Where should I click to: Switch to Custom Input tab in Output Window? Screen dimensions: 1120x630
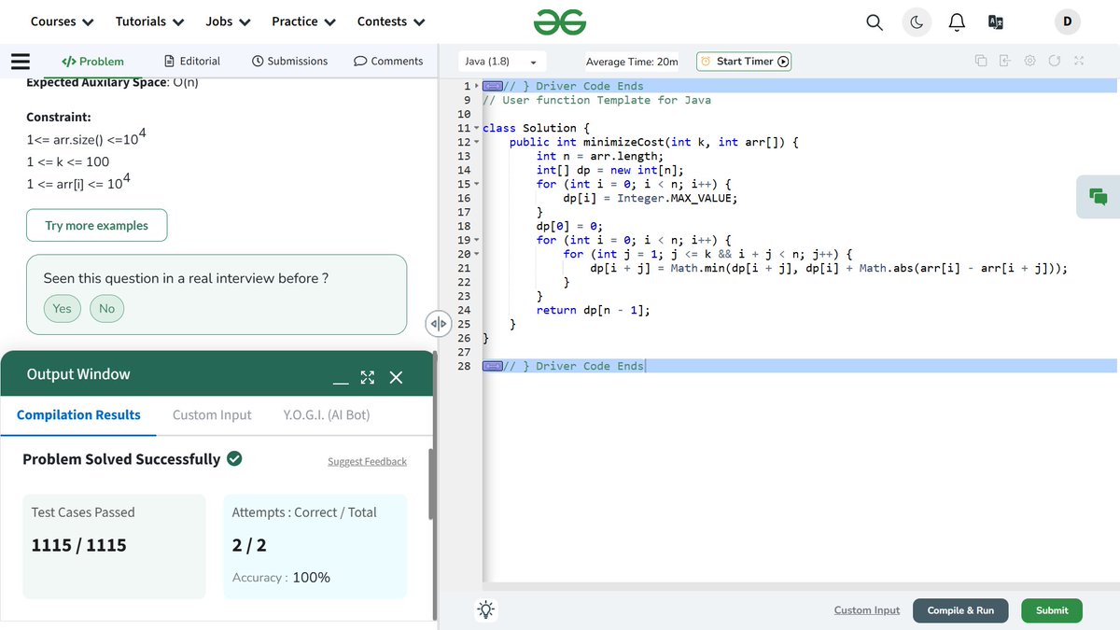point(212,414)
